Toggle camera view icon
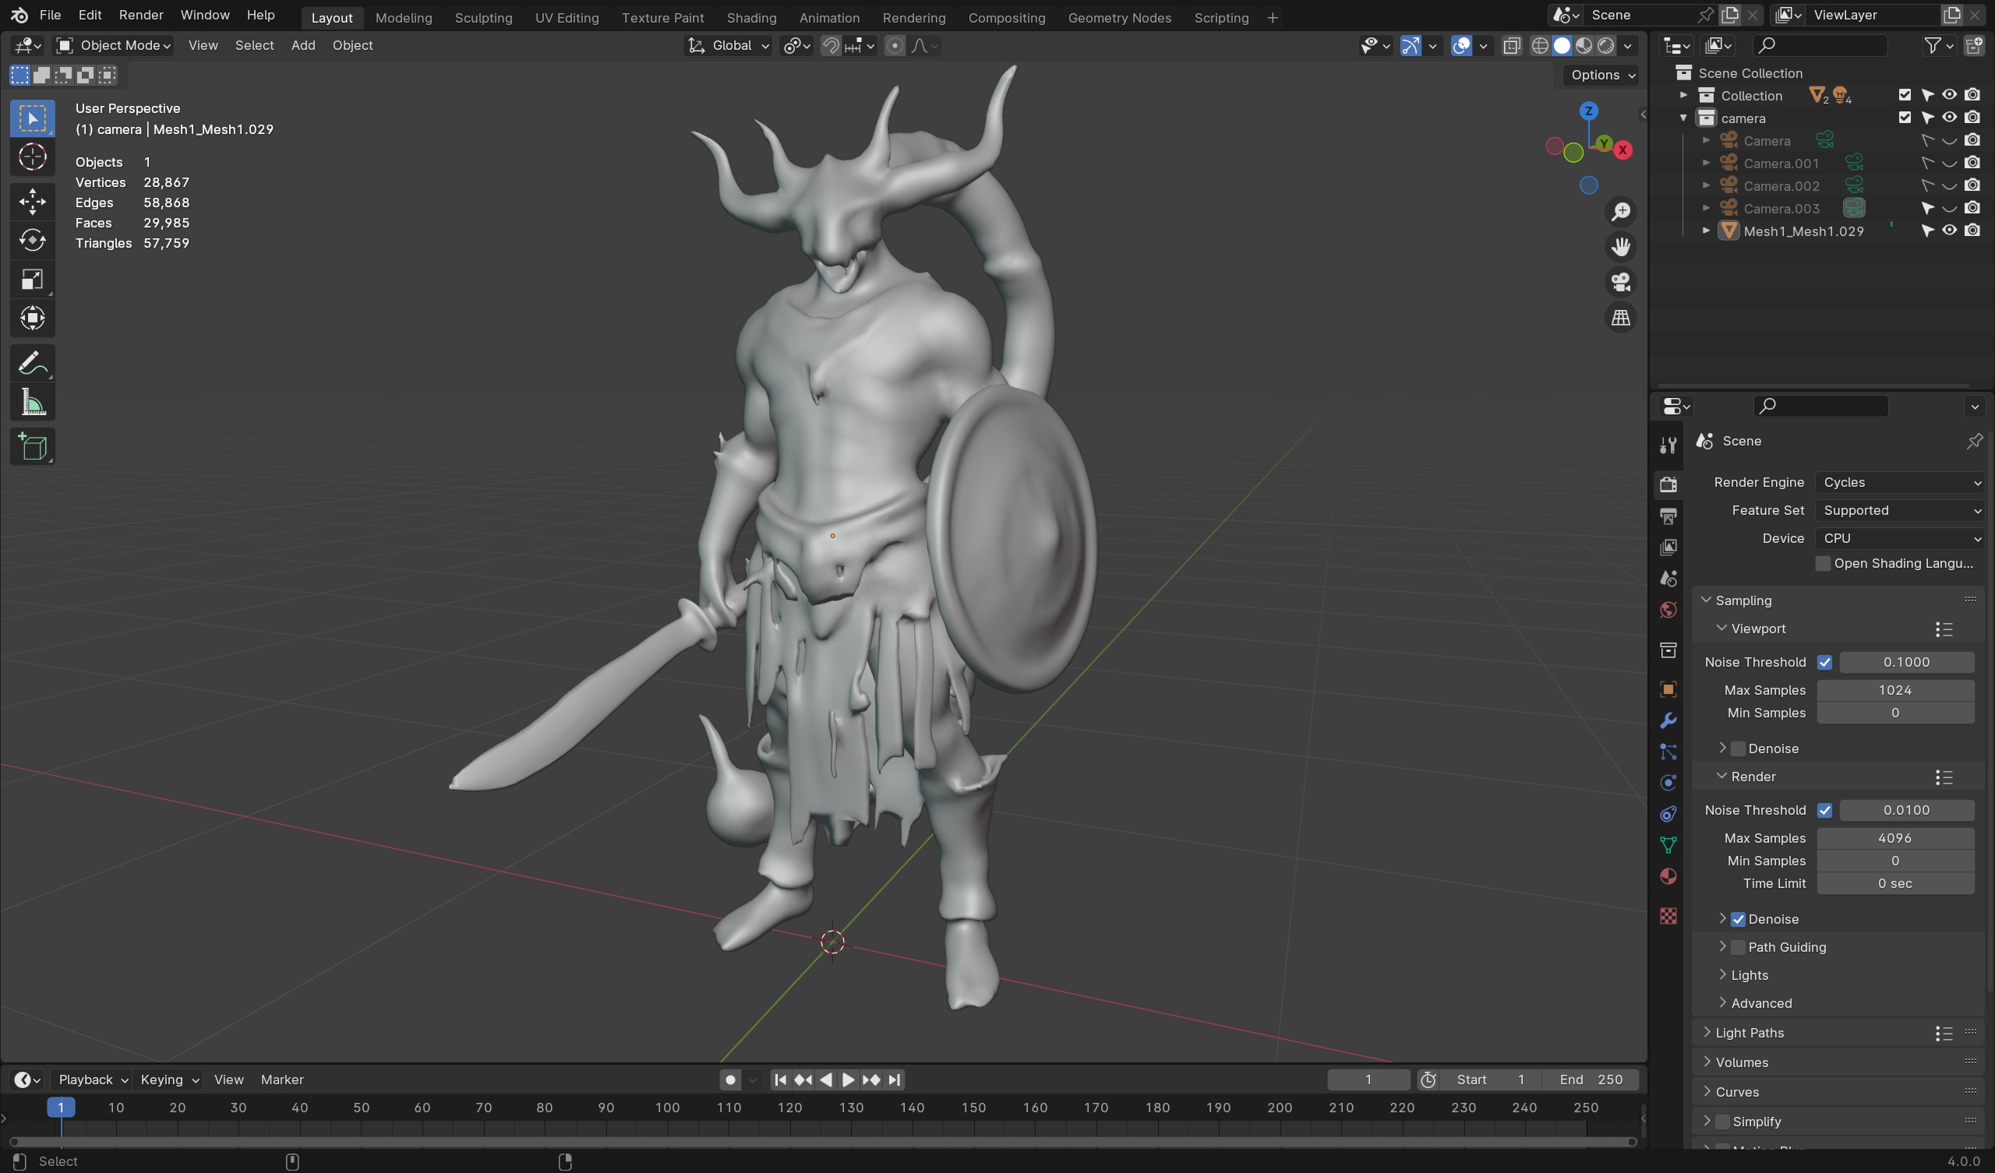1995x1173 pixels. (x=1620, y=283)
